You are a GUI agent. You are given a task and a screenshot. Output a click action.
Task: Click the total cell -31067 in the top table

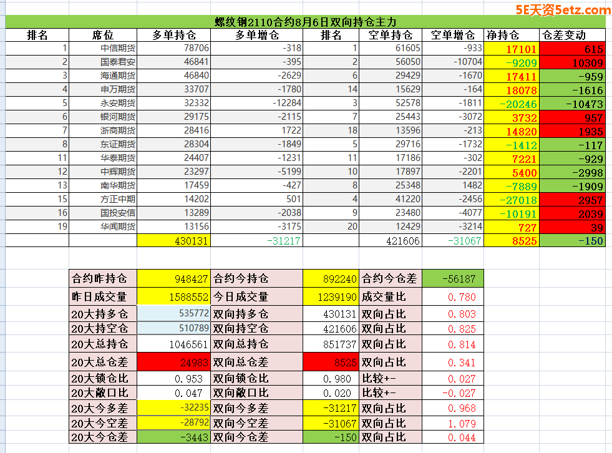coord(453,240)
